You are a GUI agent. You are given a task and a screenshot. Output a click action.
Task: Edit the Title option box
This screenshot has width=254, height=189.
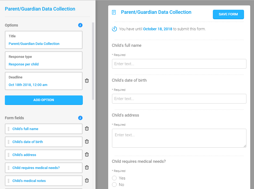click(x=44, y=40)
